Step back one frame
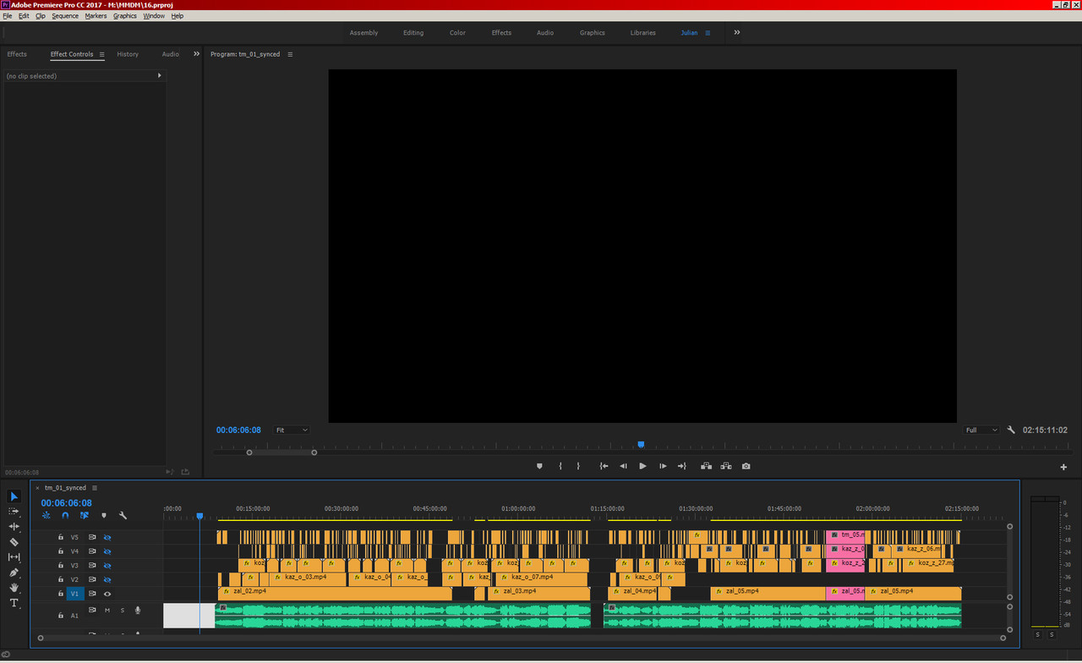1082x663 pixels. pyautogui.click(x=624, y=466)
